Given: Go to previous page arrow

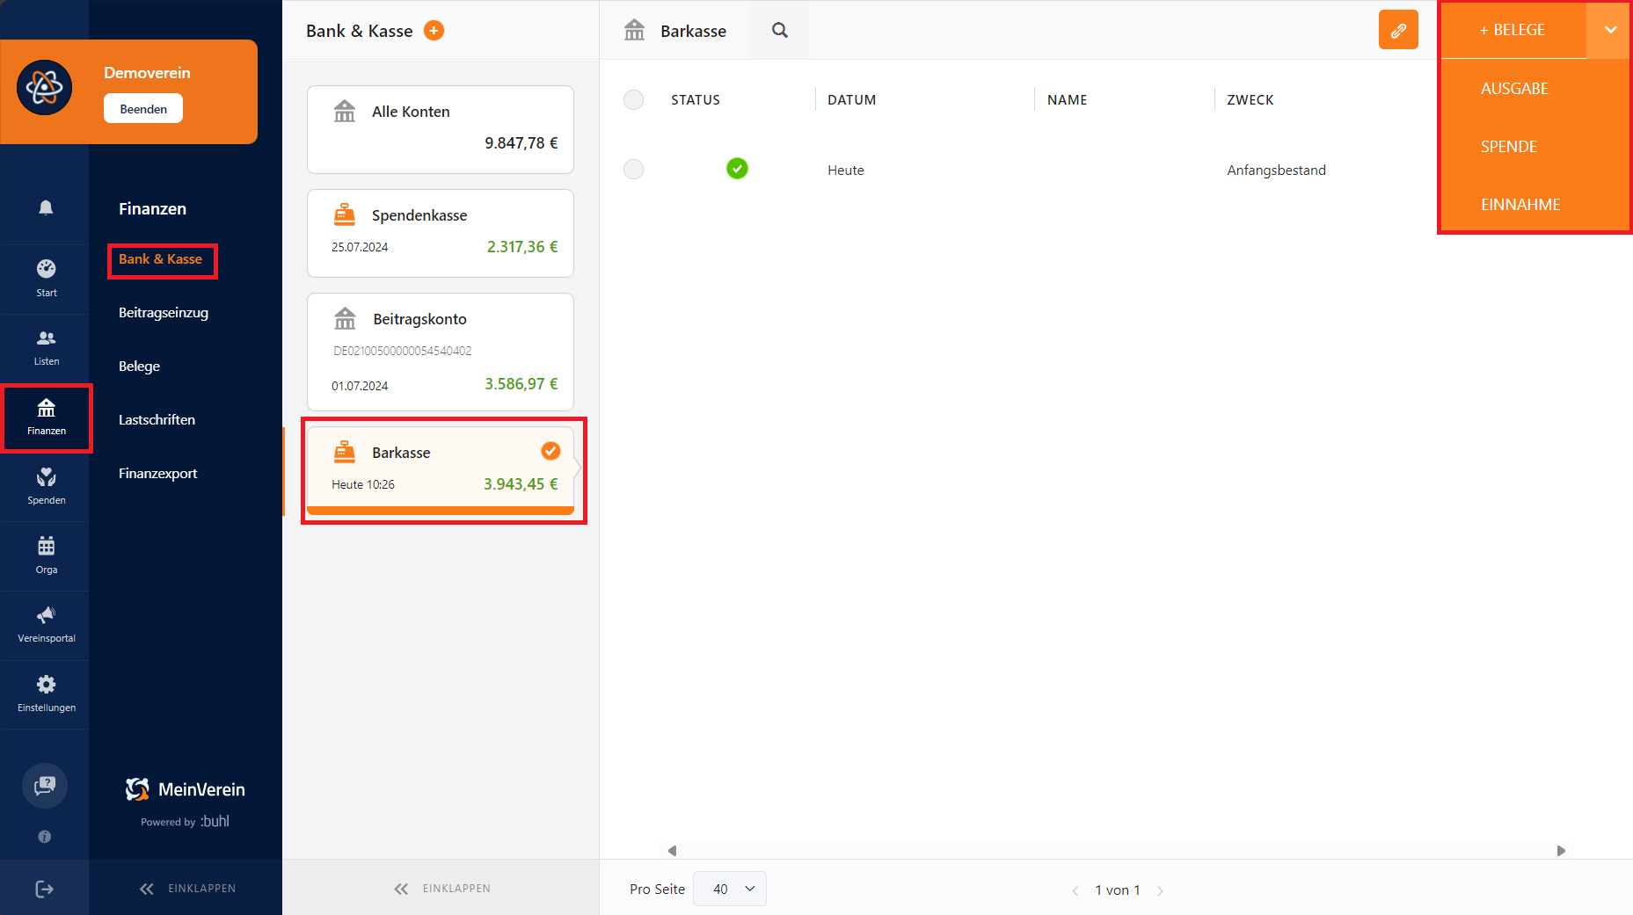Looking at the screenshot, I should click(1075, 890).
